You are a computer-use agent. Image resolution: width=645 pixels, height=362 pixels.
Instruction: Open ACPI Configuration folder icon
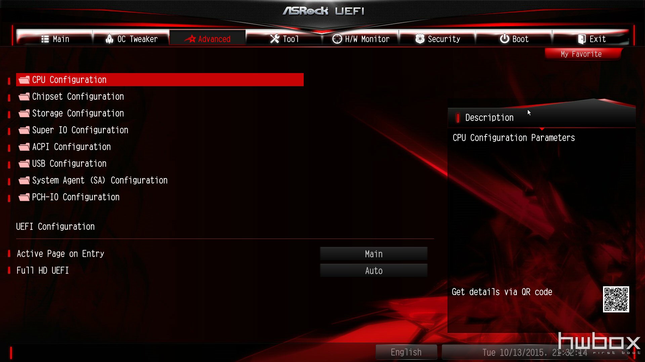click(24, 147)
